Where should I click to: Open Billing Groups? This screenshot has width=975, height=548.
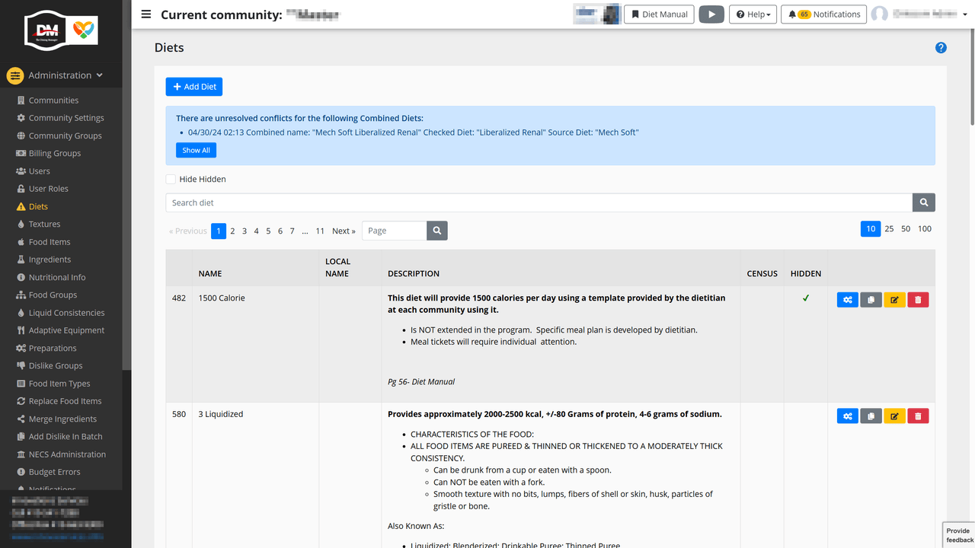(x=54, y=153)
